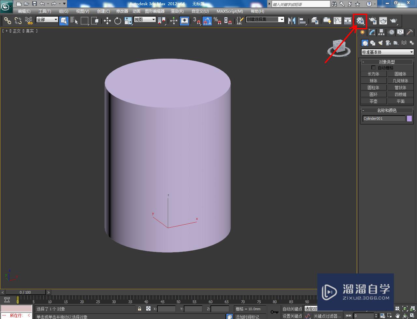Click the Bind to Space Warp icon

click(29, 21)
